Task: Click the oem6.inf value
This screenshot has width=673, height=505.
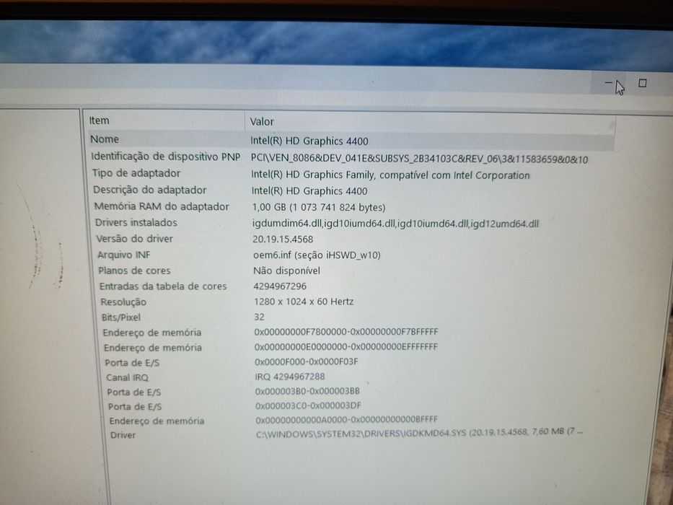Action: [317, 255]
